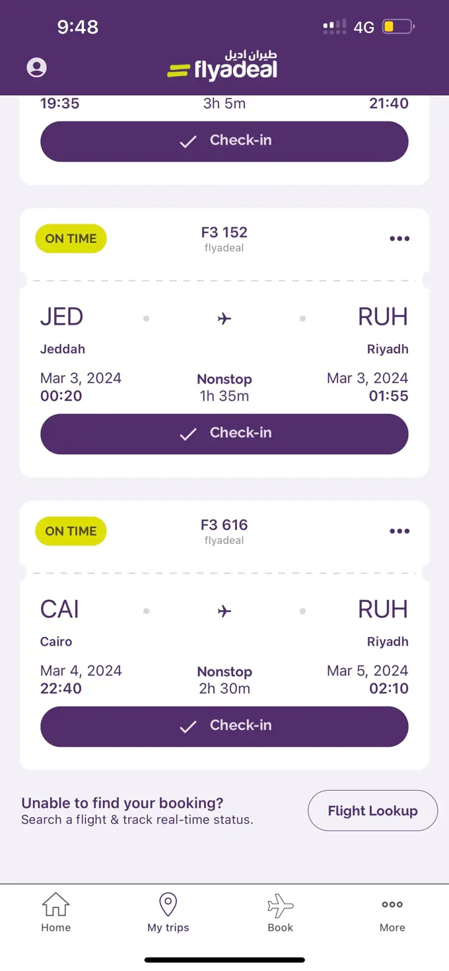Tap the 4G signal indicator
This screenshot has width=449, height=971.
[364, 27]
